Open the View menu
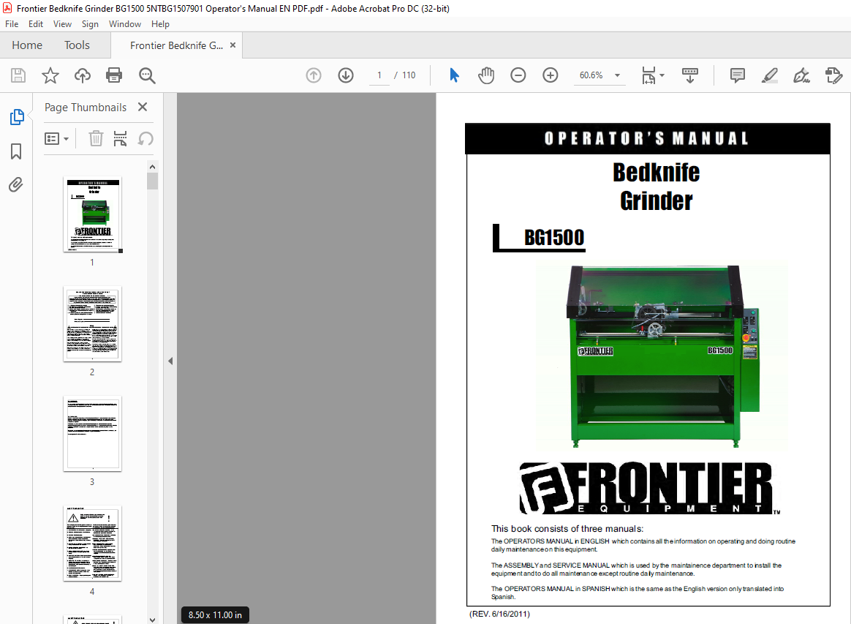This screenshot has width=851, height=624. coord(62,24)
